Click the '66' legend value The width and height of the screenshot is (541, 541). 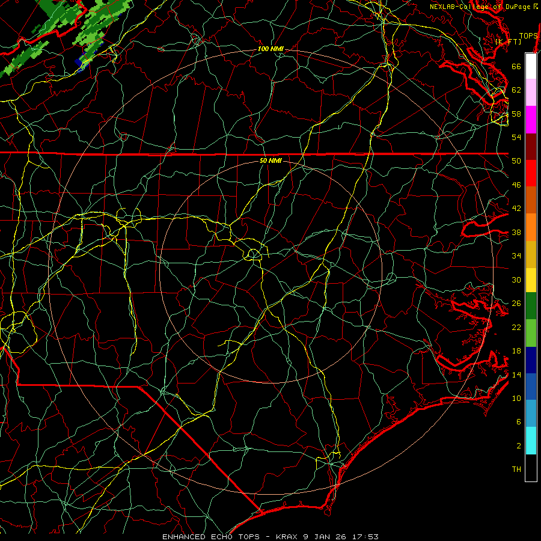click(516, 66)
